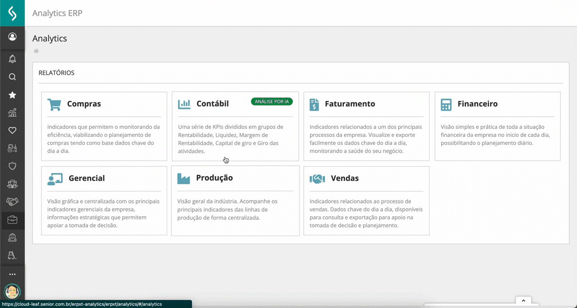Open the Vendas report card
This screenshot has width=577, height=308.
pos(366,200)
